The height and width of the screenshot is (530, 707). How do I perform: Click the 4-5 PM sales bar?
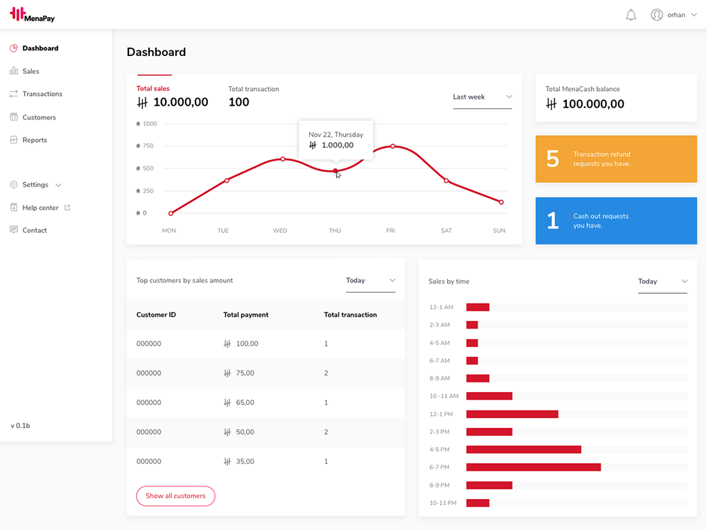click(523, 450)
